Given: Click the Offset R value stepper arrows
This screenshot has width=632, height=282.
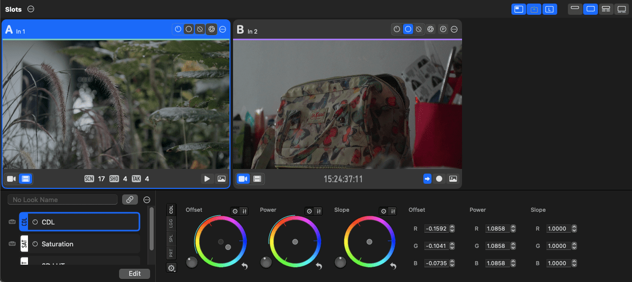Looking at the screenshot, I should coord(452,229).
